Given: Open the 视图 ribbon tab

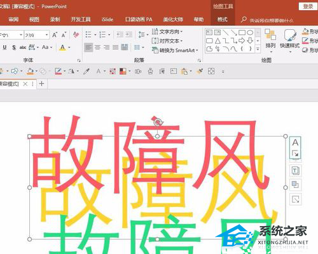Looking at the screenshot, I should point(34,20).
